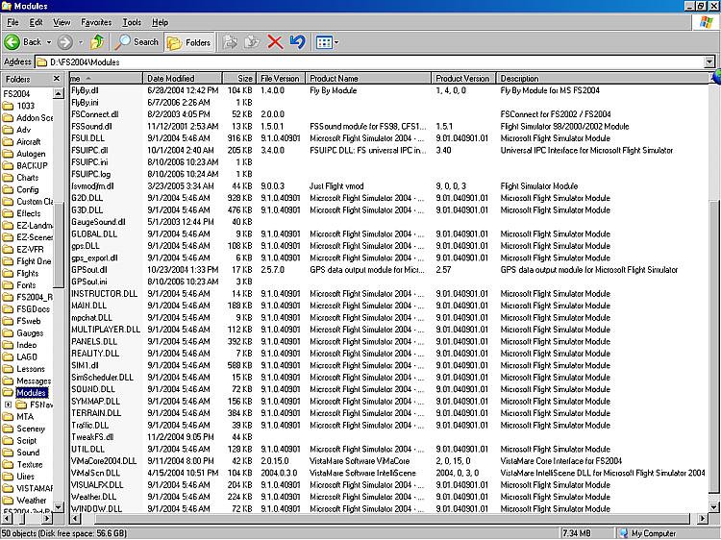Open the Favorites menu
Image resolution: width=721 pixels, height=540 pixels.
point(96,22)
